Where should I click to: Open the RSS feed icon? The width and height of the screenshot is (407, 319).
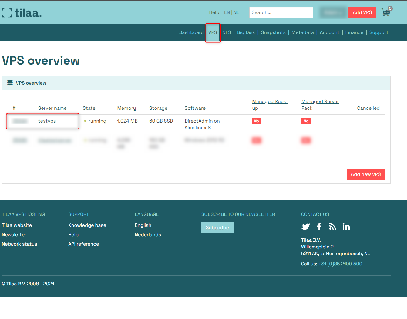[x=332, y=227]
